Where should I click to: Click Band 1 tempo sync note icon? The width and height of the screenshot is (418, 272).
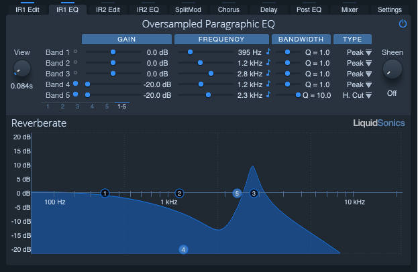[x=268, y=52]
